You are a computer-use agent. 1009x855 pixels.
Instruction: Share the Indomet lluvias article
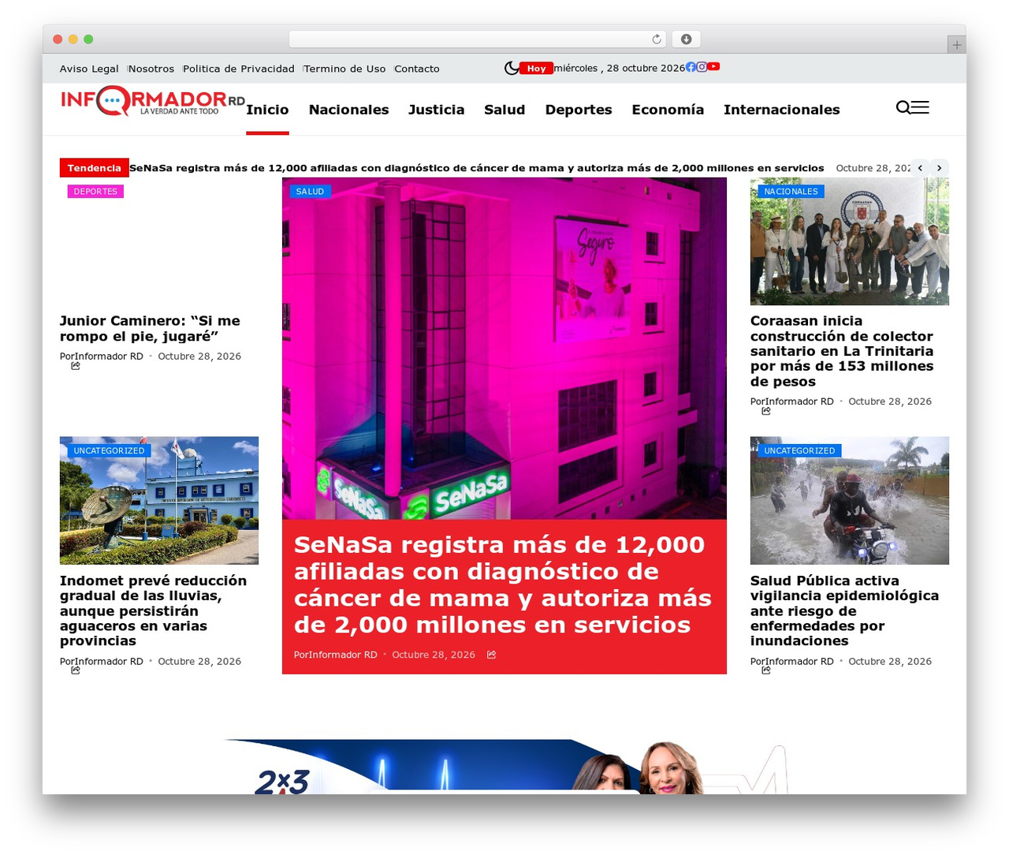pyautogui.click(x=76, y=670)
